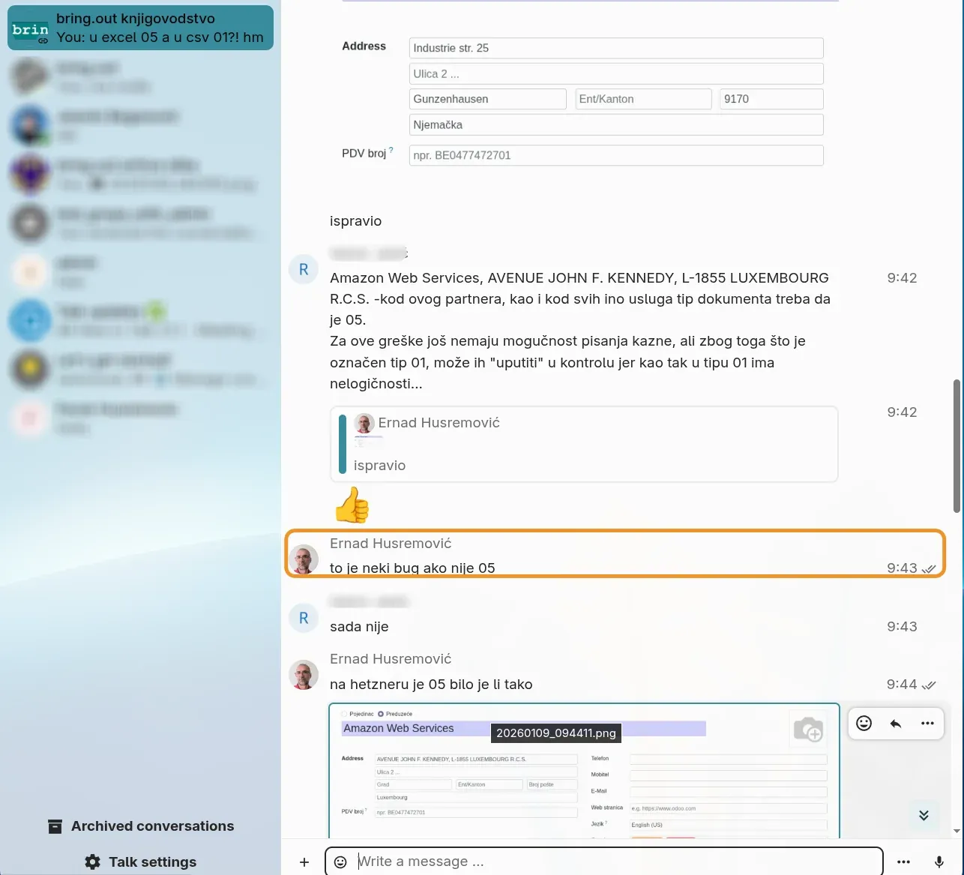Click Ernad Husremović avatar at 9:43 message
This screenshot has height=875, width=964.
point(304,560)
